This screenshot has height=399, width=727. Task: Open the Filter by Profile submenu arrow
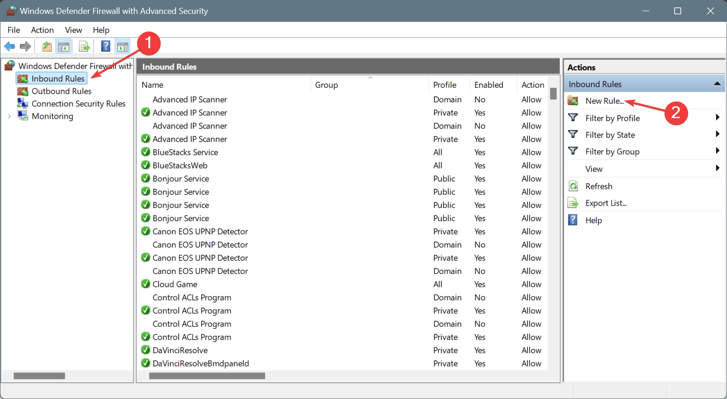[717, 117]
